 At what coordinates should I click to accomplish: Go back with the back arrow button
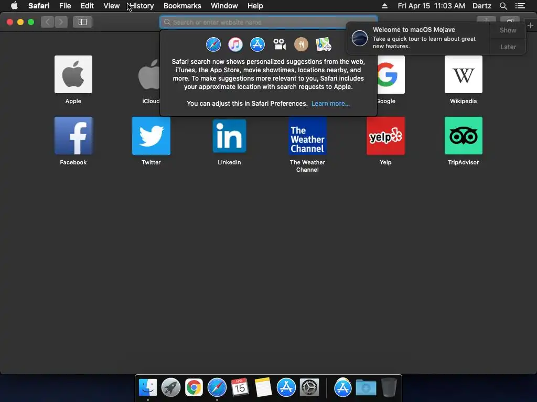pos(48,22)
